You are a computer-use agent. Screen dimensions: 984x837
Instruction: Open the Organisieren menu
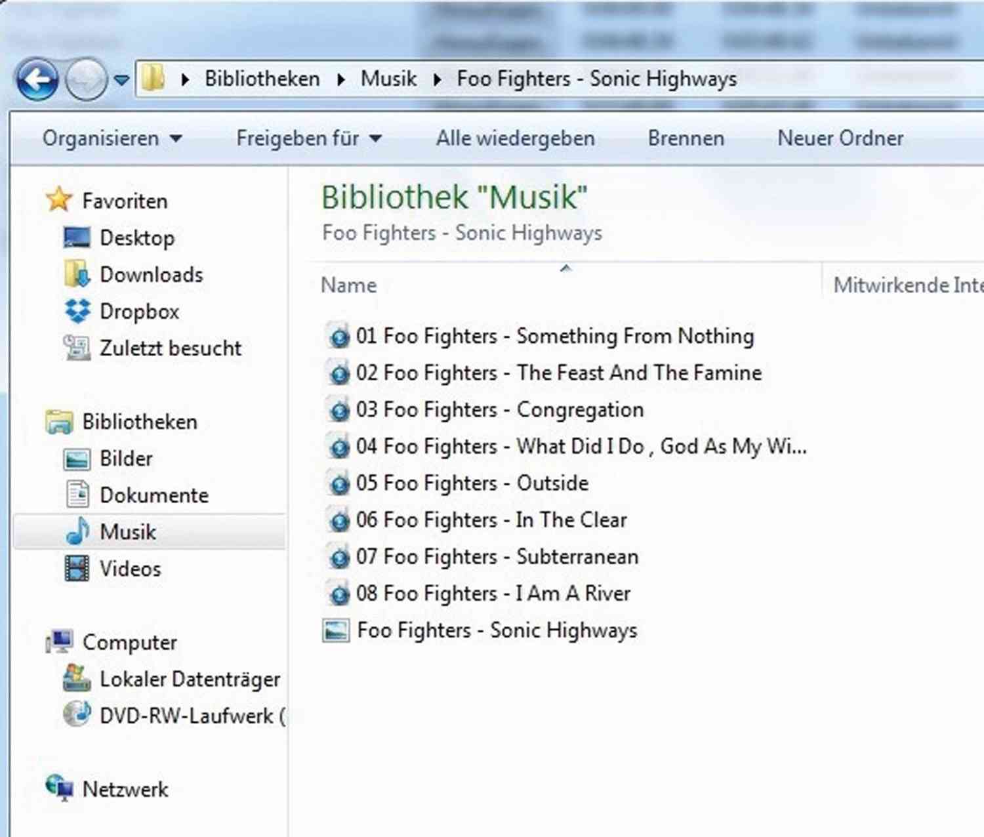click(x=112, y=138)
